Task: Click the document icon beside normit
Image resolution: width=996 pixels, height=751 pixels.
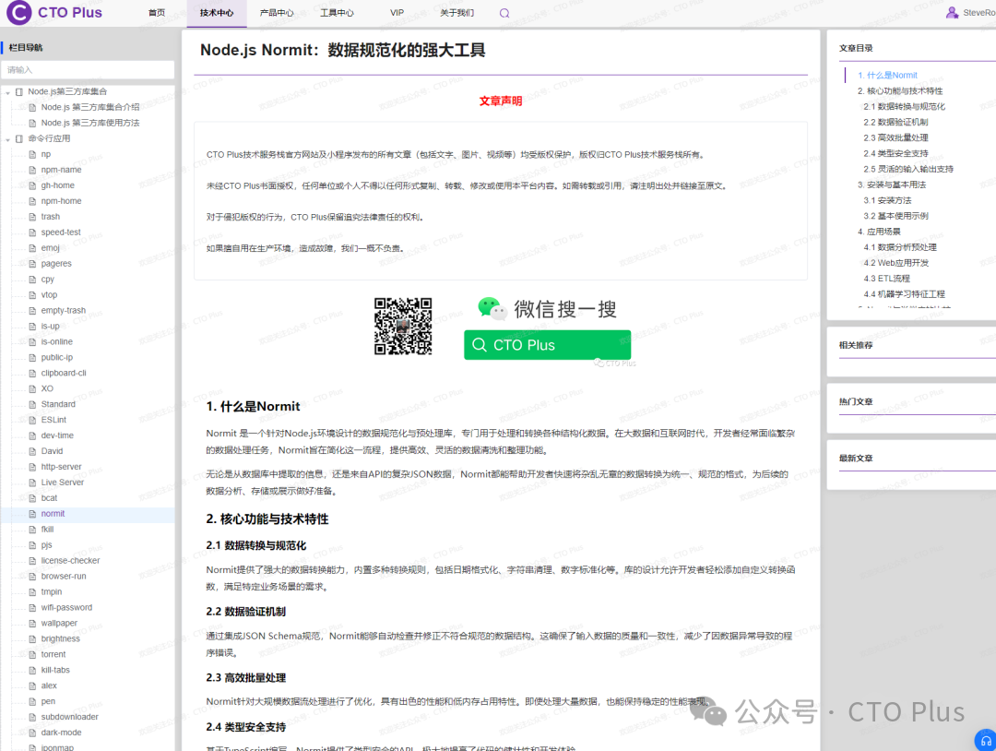Action: 32,513
